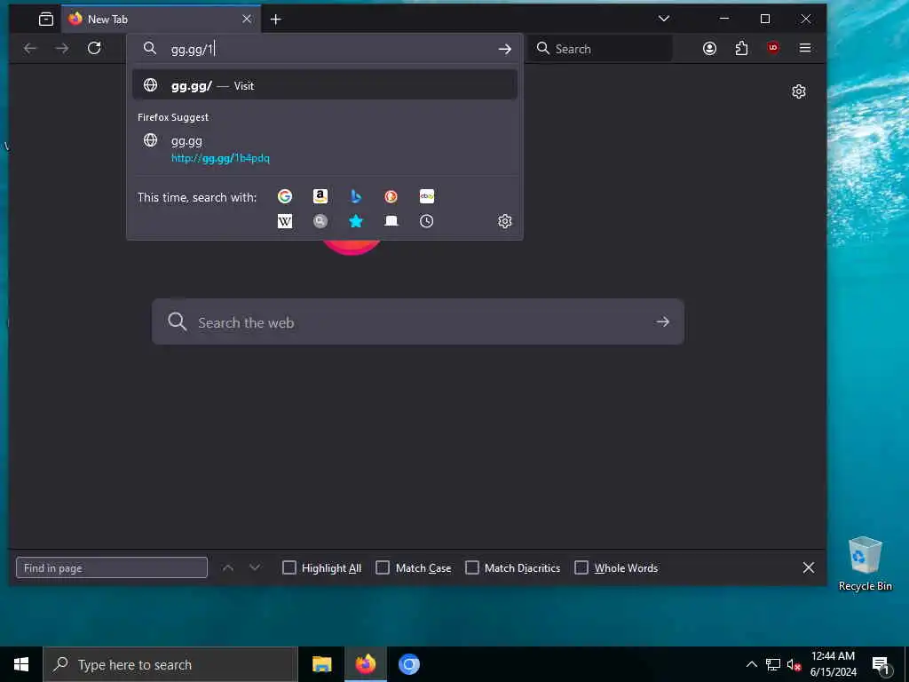Screen dimensions: 909x682
Task: Search this time with Amazon
Action: (320, 196)
